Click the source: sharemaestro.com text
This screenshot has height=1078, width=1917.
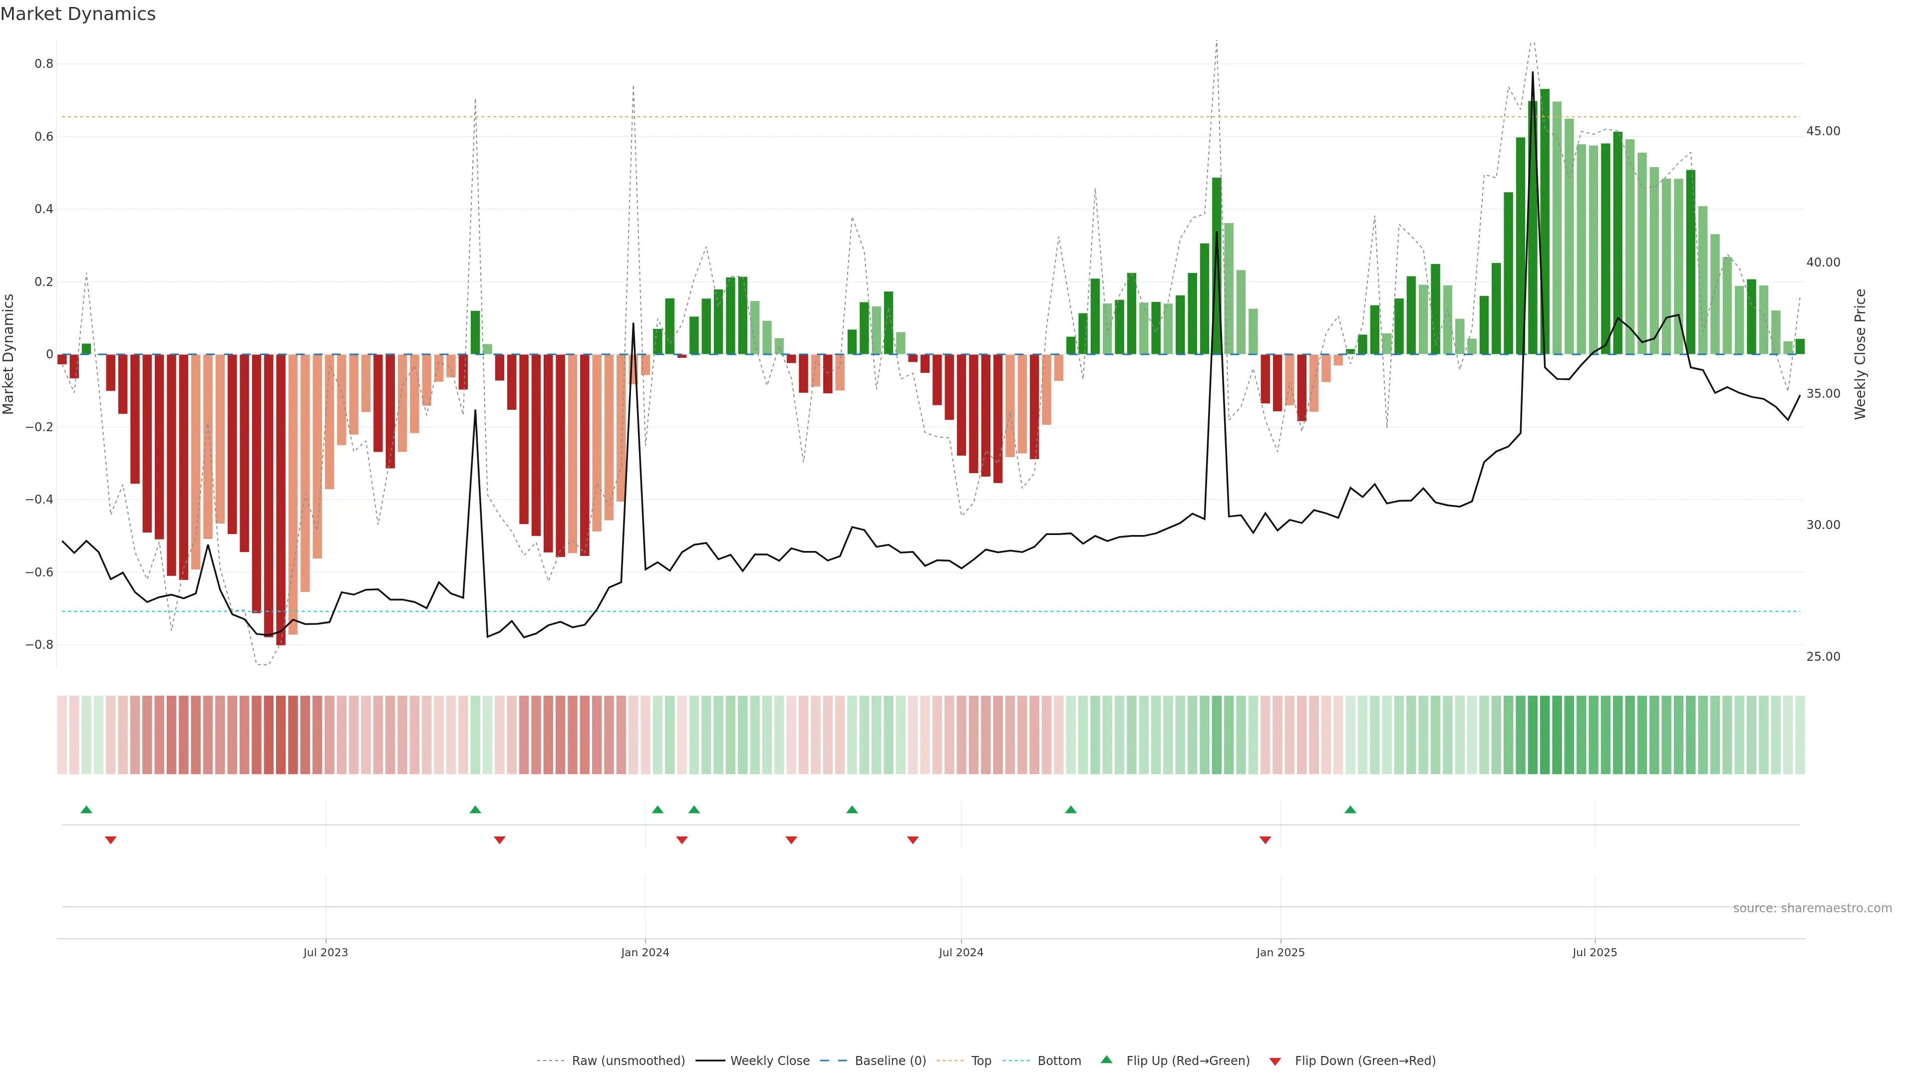(x=1812, y=908)
